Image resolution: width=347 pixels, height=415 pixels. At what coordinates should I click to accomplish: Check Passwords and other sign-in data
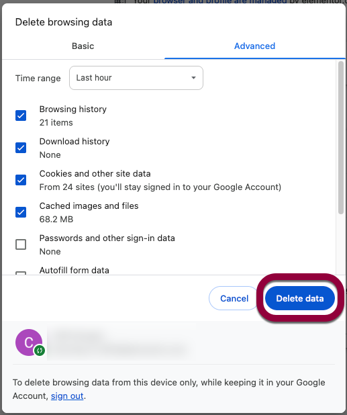pos(21,244)
